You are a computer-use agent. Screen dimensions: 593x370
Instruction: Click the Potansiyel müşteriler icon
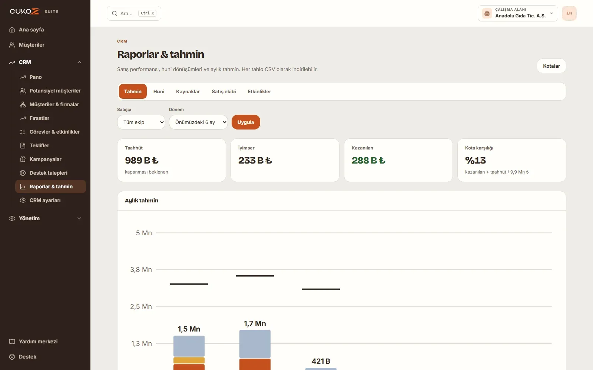23,91
